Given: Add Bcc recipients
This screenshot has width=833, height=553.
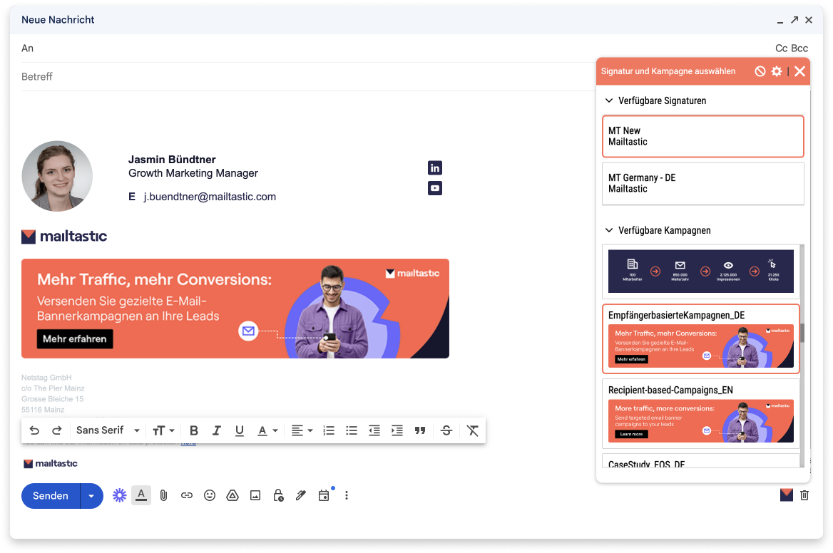Looking at the screenshot, I should [799, 48].
